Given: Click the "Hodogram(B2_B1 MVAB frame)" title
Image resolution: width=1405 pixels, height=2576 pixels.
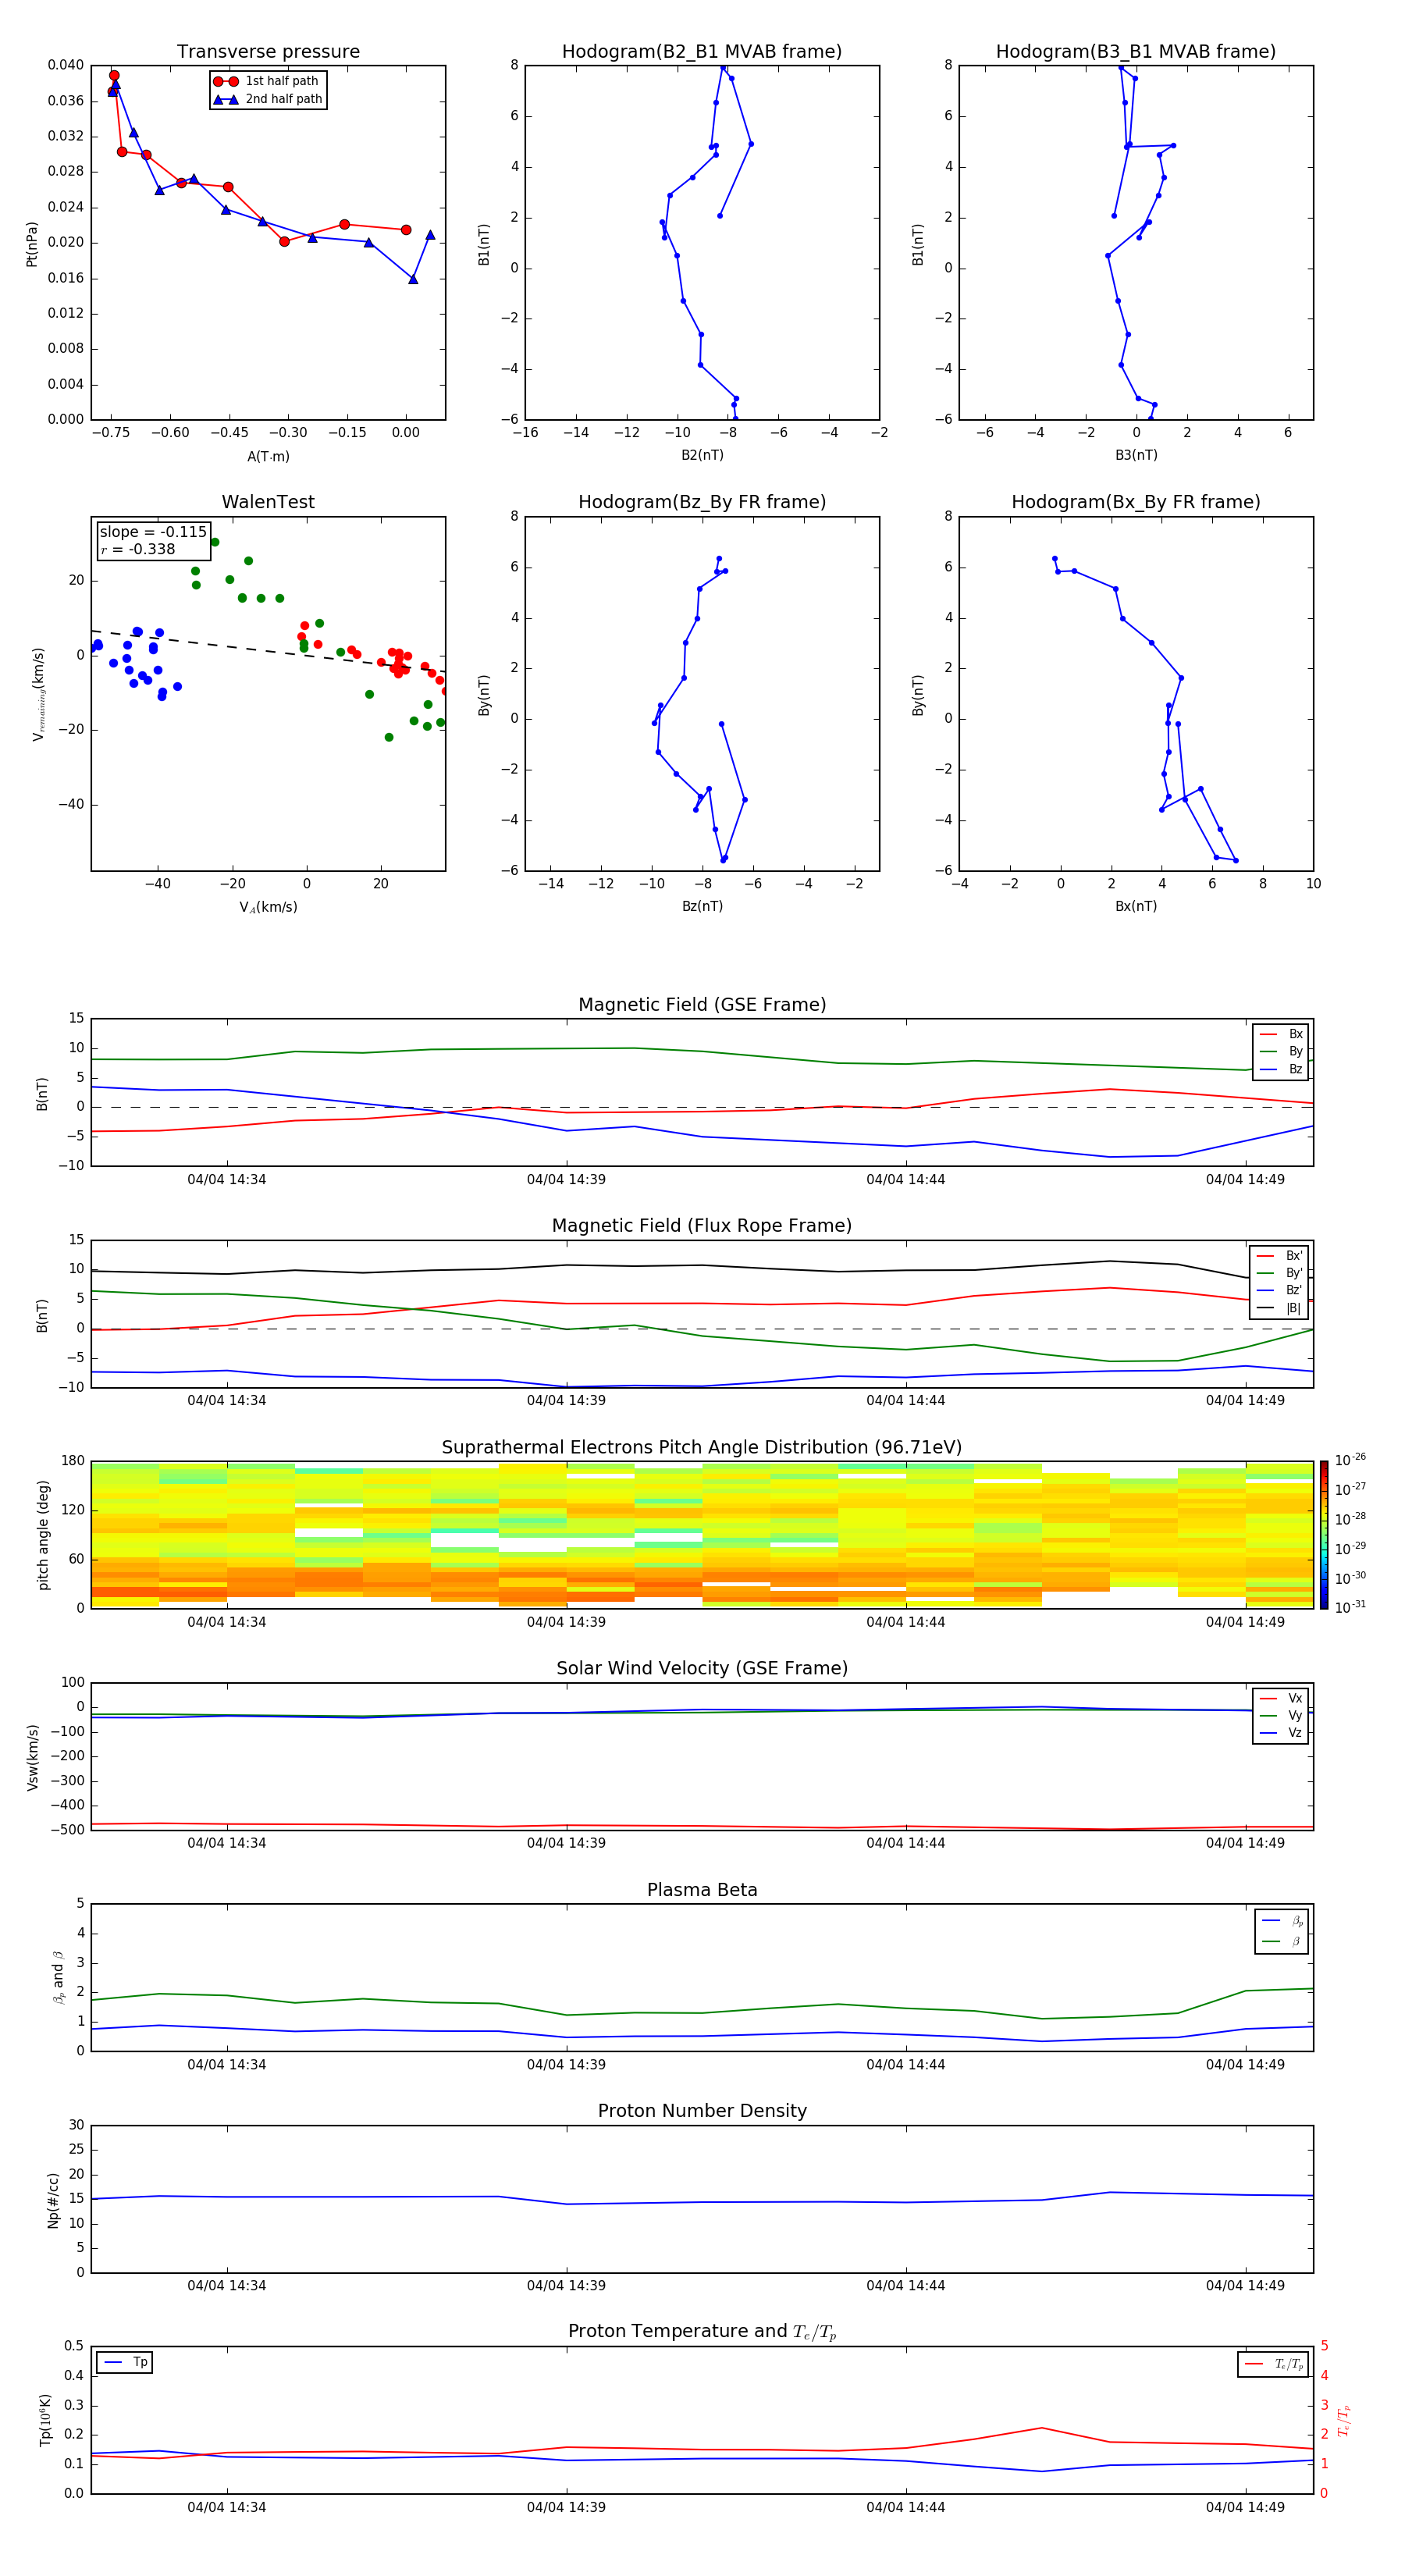Looking at the screenshot, I should [x=702, y=52].
